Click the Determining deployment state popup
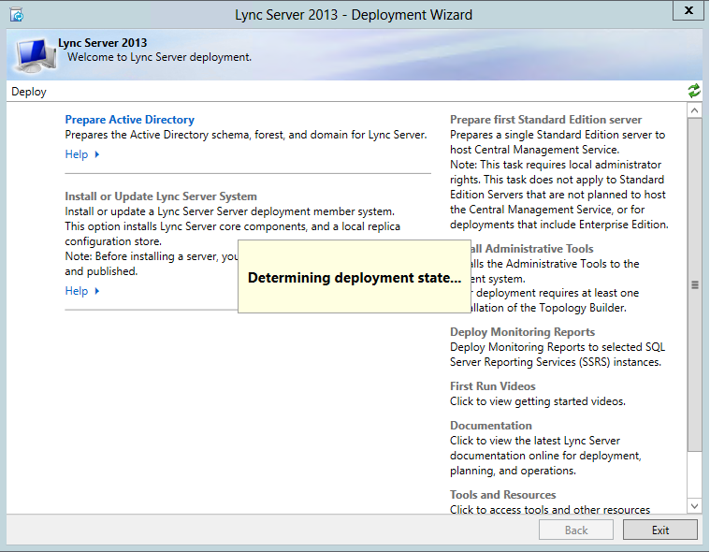This screenshot has height=552, width=710. pos(354,278)
